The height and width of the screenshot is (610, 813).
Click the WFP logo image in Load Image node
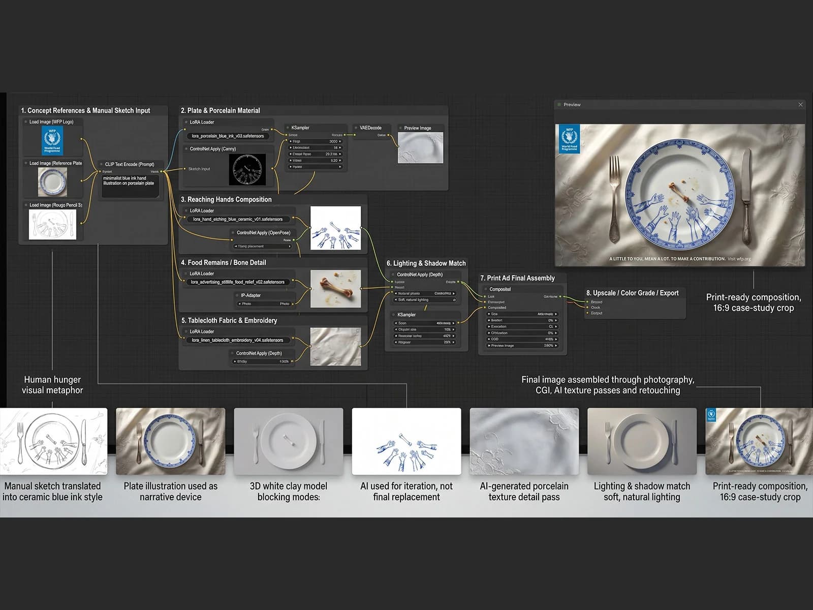click(52, 141)
